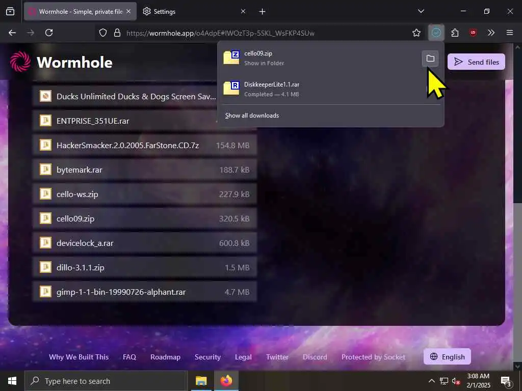Expand more tools overflow chevron
522x391 pixels.
pyautogui.click(x=491, y=33)
